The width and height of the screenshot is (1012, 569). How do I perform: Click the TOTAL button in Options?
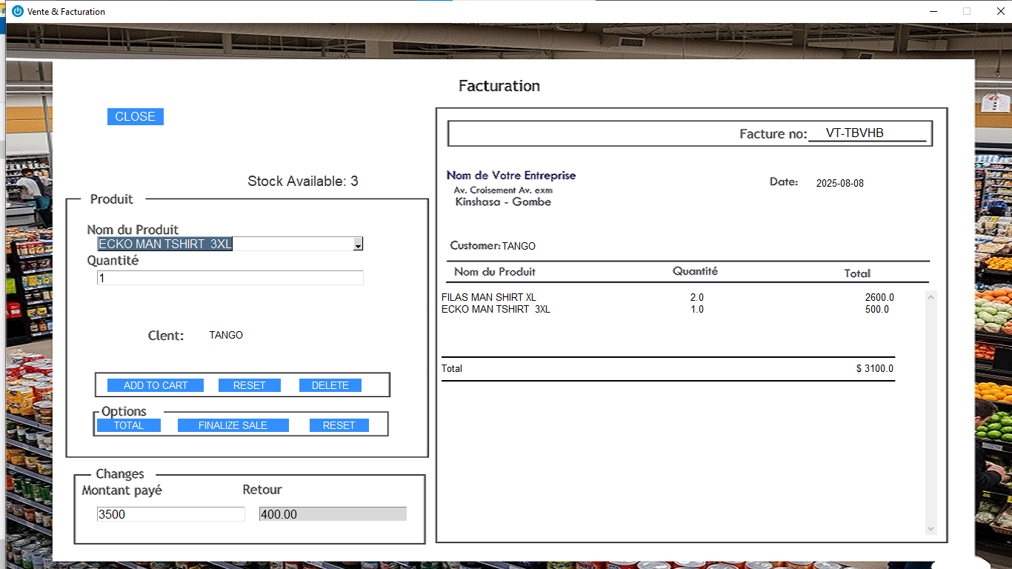129,425
